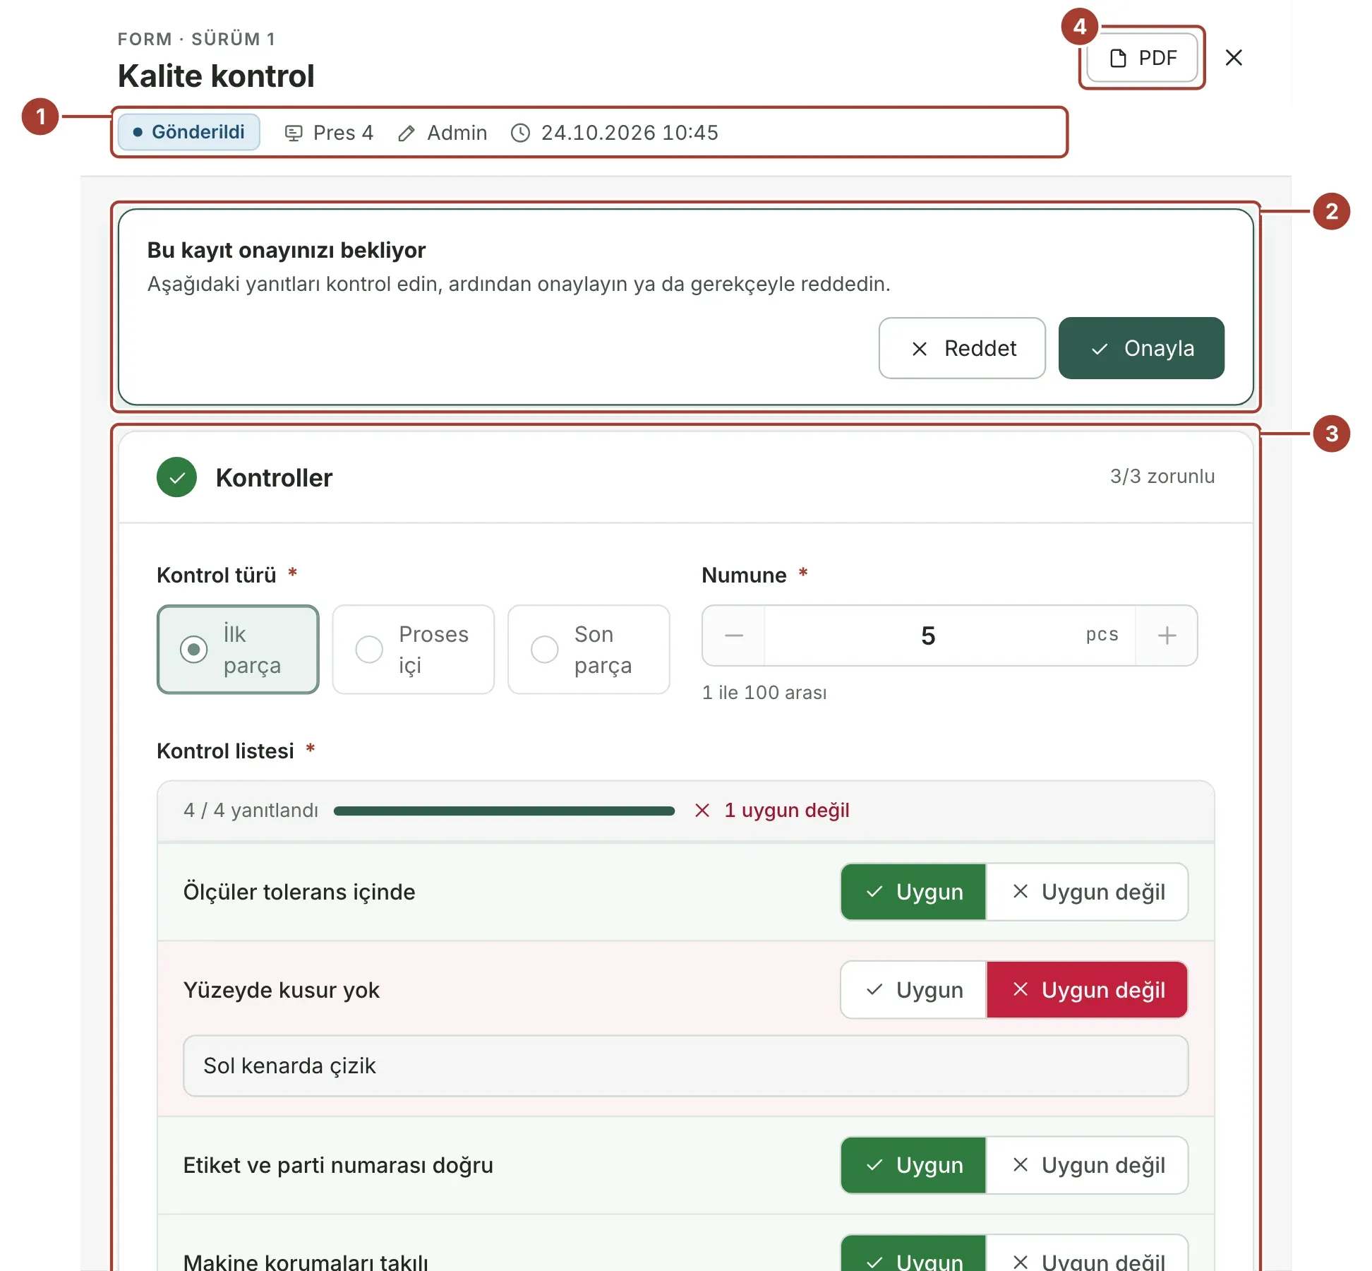Mark Ölçüler tolerans içinde as Uygun
Viewport: 1372px width, 1271px height.
click(913, 892)
